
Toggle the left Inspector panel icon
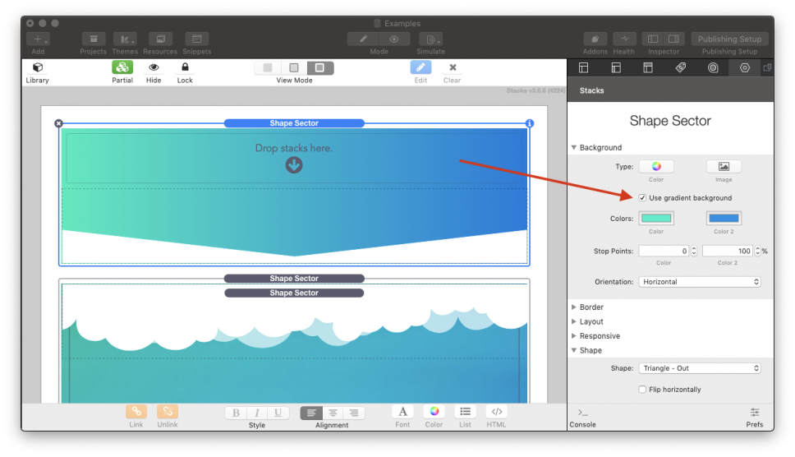[653, 39]
